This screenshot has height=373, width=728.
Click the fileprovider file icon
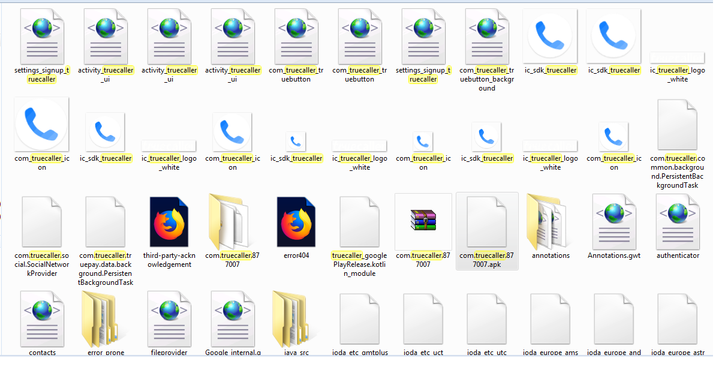169,318
